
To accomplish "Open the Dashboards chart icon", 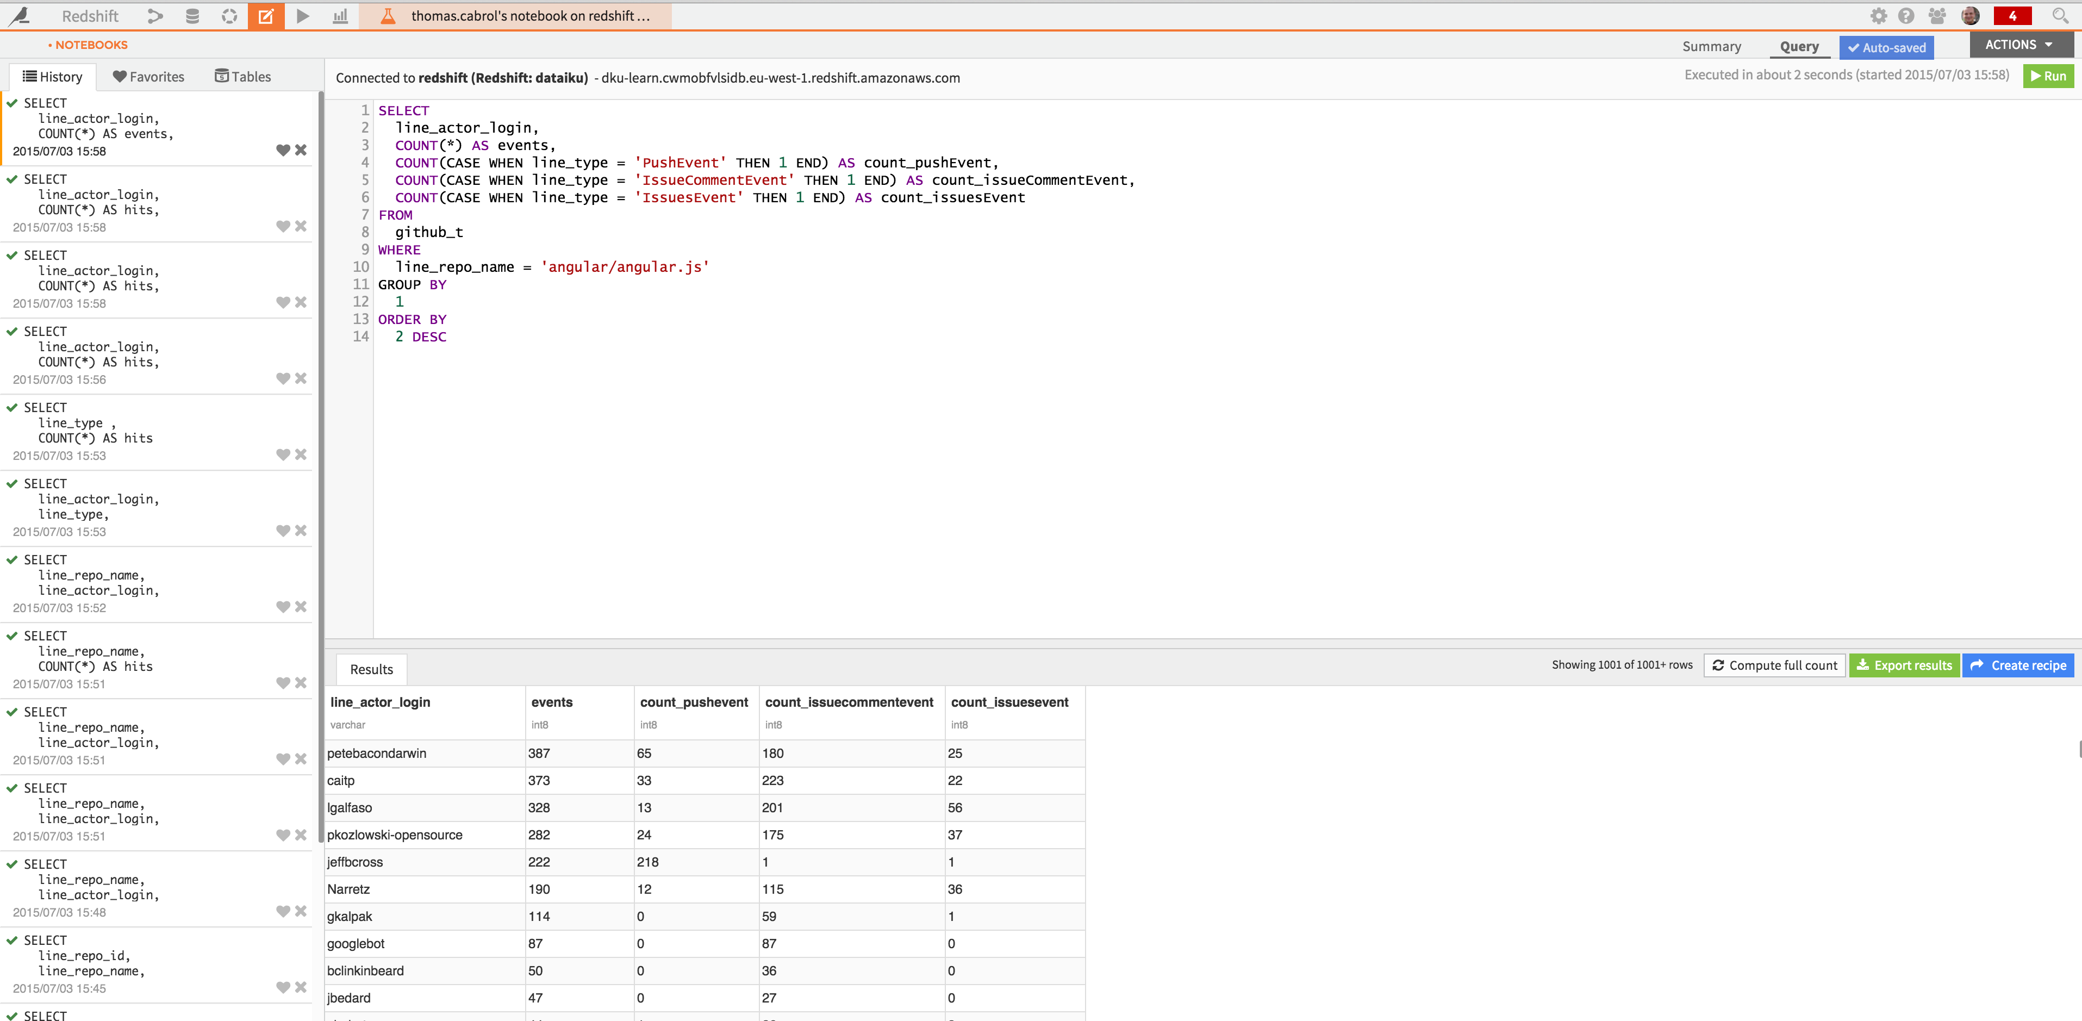I will coord(340,16).
